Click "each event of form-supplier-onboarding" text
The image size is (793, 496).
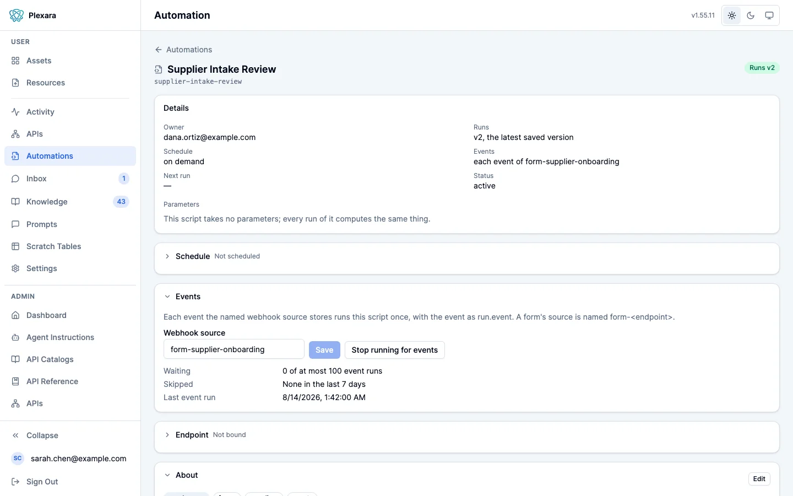click(x=546, y=161)
